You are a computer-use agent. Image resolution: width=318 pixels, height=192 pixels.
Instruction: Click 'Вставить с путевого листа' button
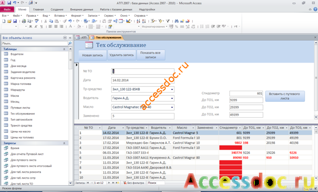click(x=284, y=96)
